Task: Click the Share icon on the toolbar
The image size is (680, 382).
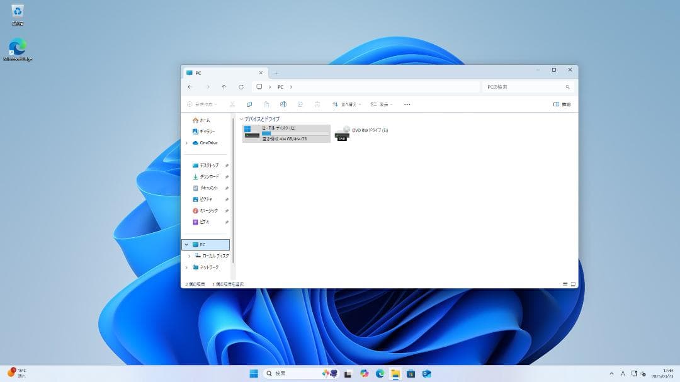Action: point(301,104)
